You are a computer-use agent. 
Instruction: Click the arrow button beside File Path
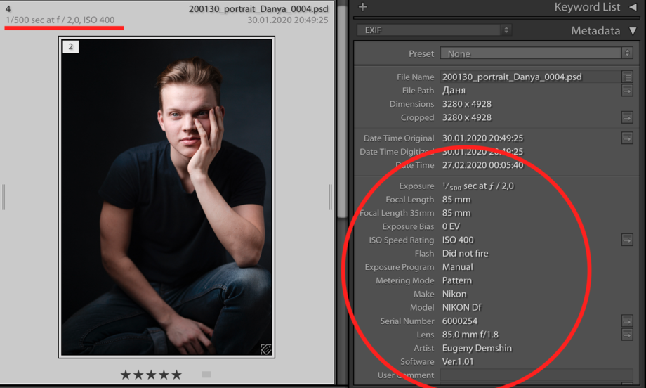627,90
